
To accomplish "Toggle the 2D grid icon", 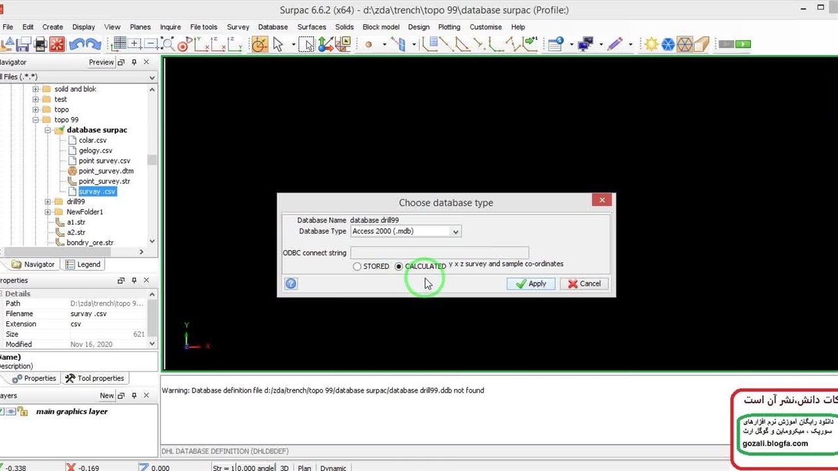I will coord(119,44).
